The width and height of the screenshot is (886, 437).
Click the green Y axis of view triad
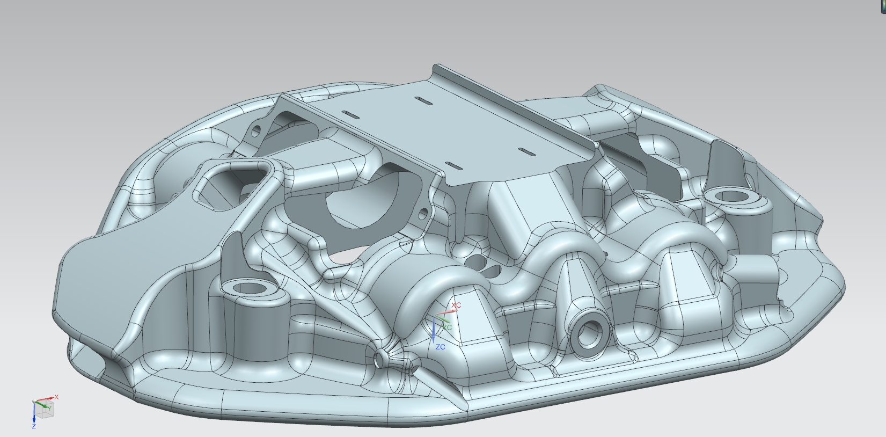[41, 404]
